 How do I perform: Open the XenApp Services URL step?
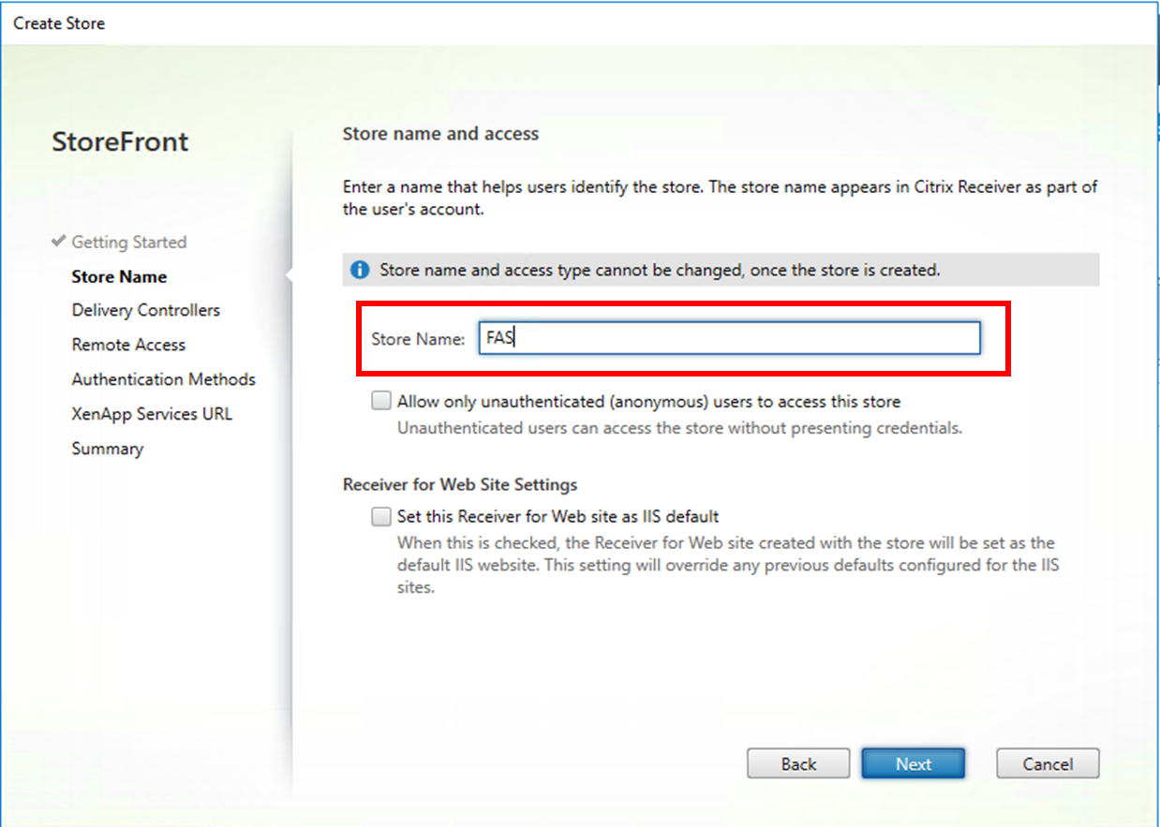coord(152,414)
